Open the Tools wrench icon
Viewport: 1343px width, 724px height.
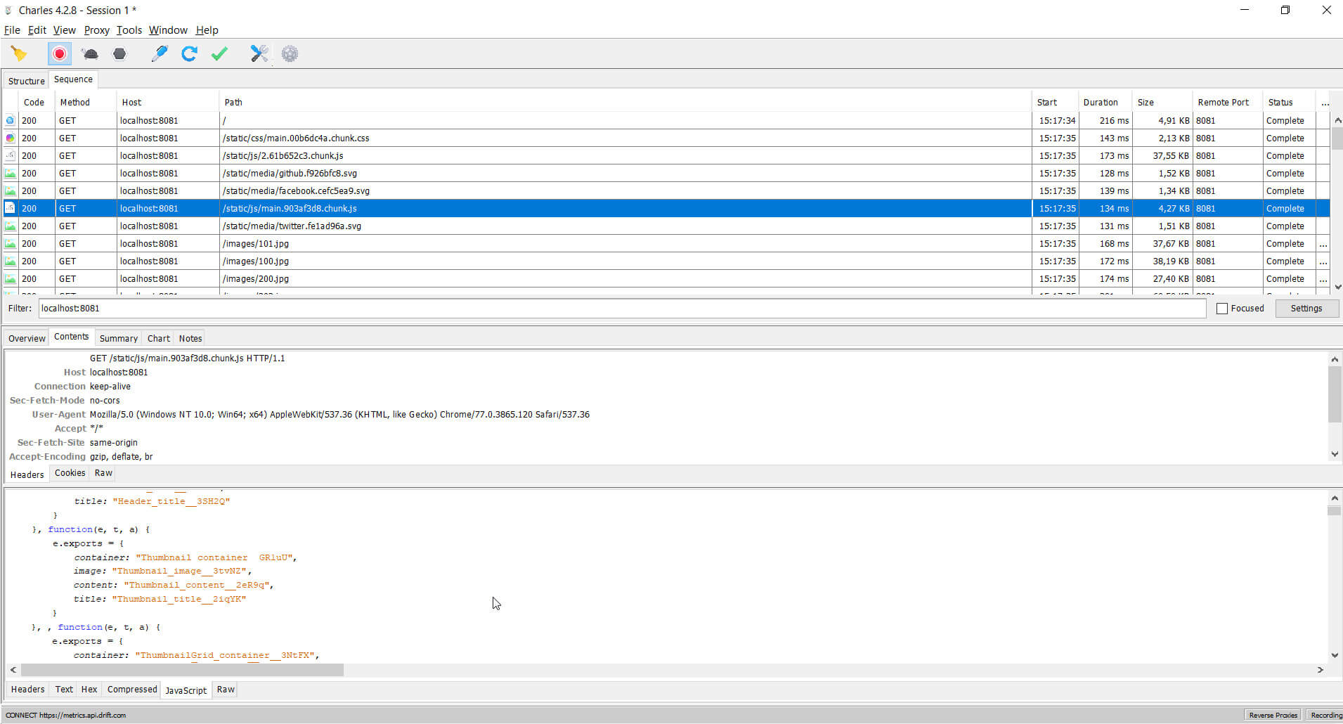pyautogui.click(x=259, y=53)
